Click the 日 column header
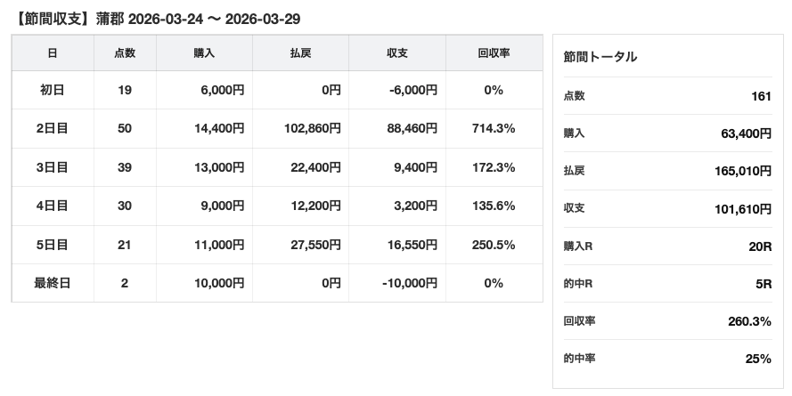 click(53, 53)
